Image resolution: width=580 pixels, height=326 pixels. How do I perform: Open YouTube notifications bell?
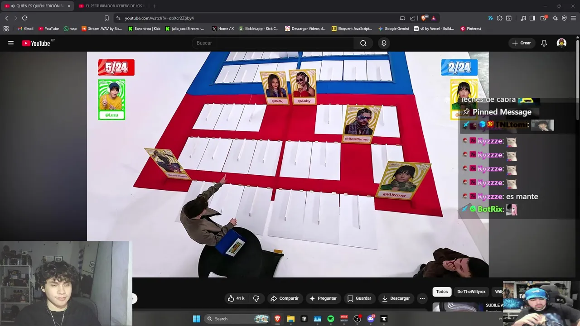(544, 43)
